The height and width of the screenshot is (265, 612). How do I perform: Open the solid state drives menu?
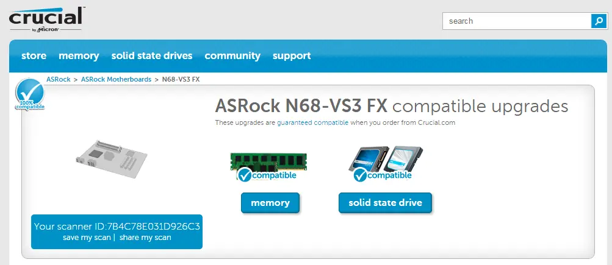click(152, 55)
